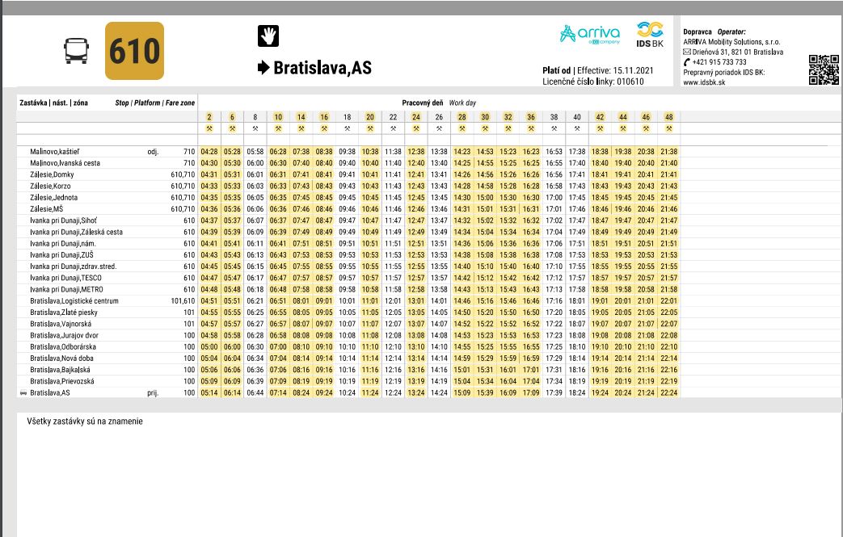
Task: Click the IDS BK logo
Action: point(651,35)
